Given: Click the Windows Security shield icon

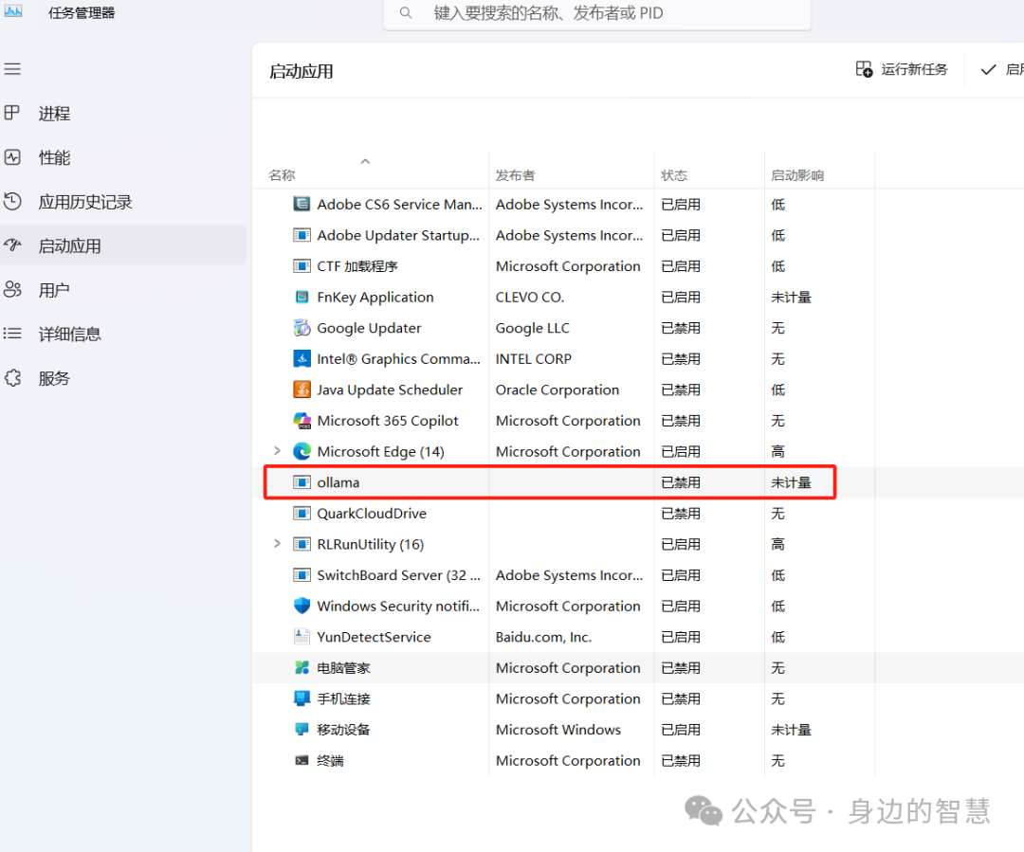Looking at the screenshot, I should [x=302, y=606].
